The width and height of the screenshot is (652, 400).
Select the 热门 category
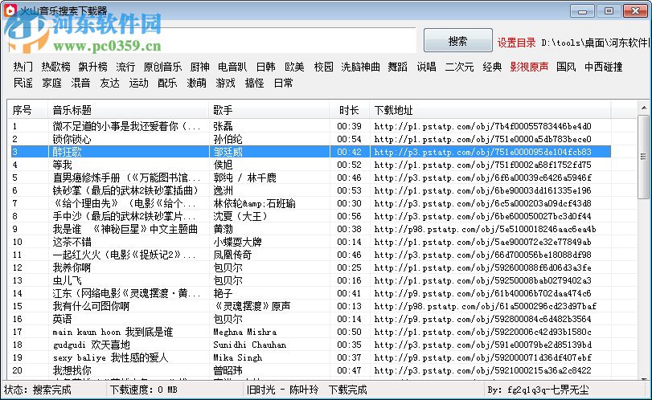(x=23, y=67)
